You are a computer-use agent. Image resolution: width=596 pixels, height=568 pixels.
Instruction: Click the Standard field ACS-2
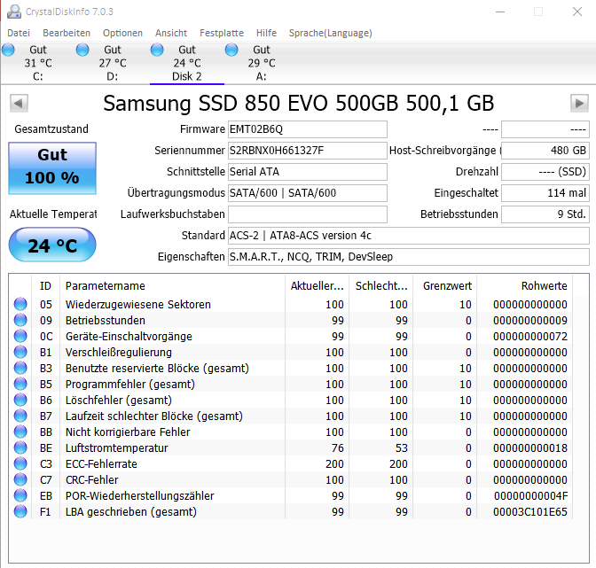[x=409, y=236]
